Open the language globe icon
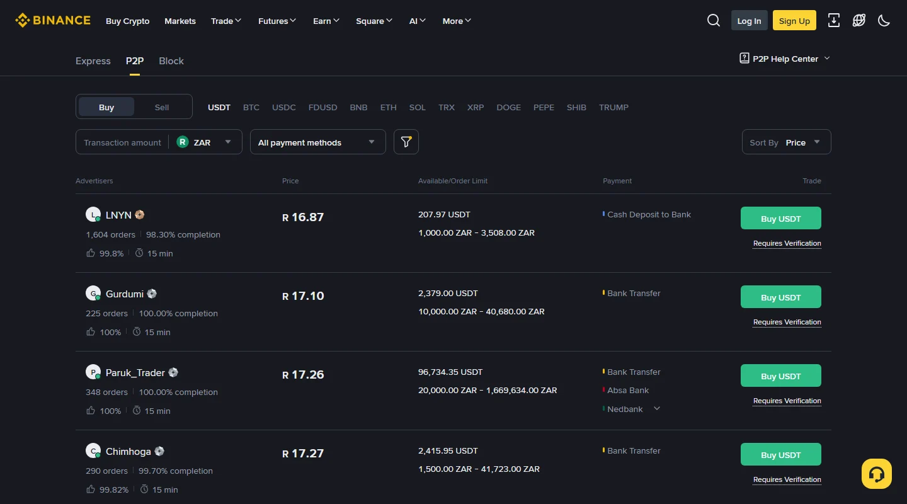The image size is (907, 504). pyautogui.click(x=859, y=21)
